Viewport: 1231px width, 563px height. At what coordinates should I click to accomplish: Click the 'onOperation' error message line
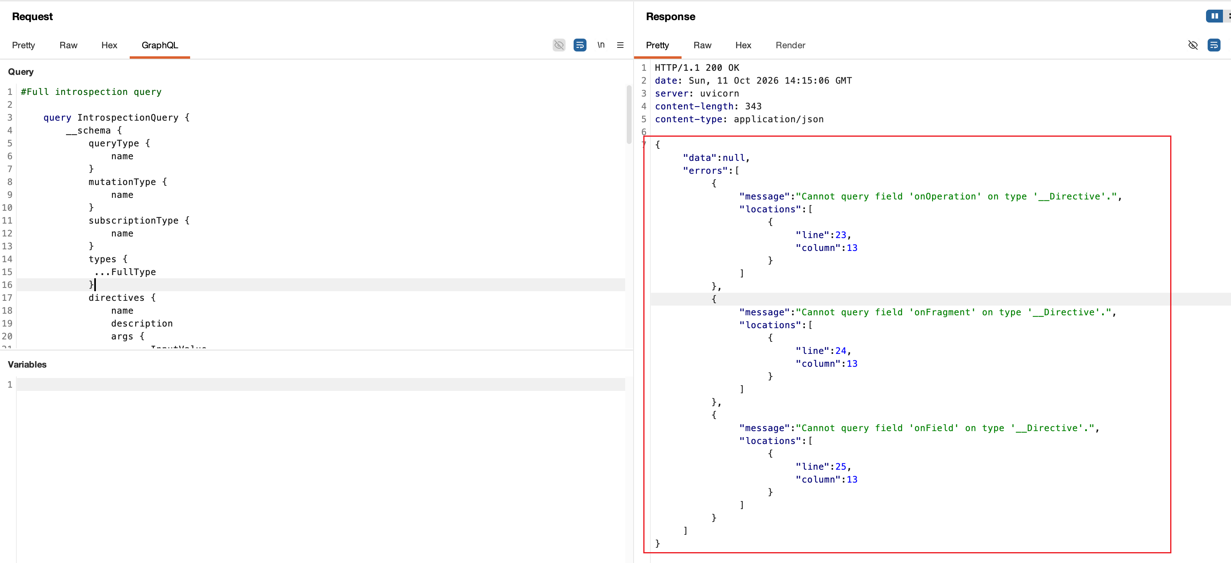pyautogui.click(x=931, y=197)
